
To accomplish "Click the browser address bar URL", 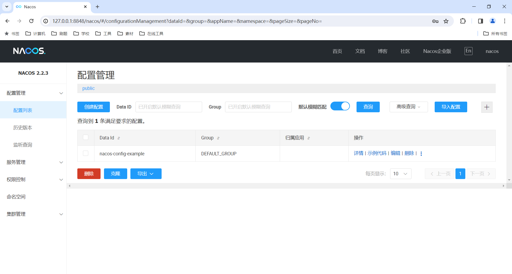I will click(187, 21).
